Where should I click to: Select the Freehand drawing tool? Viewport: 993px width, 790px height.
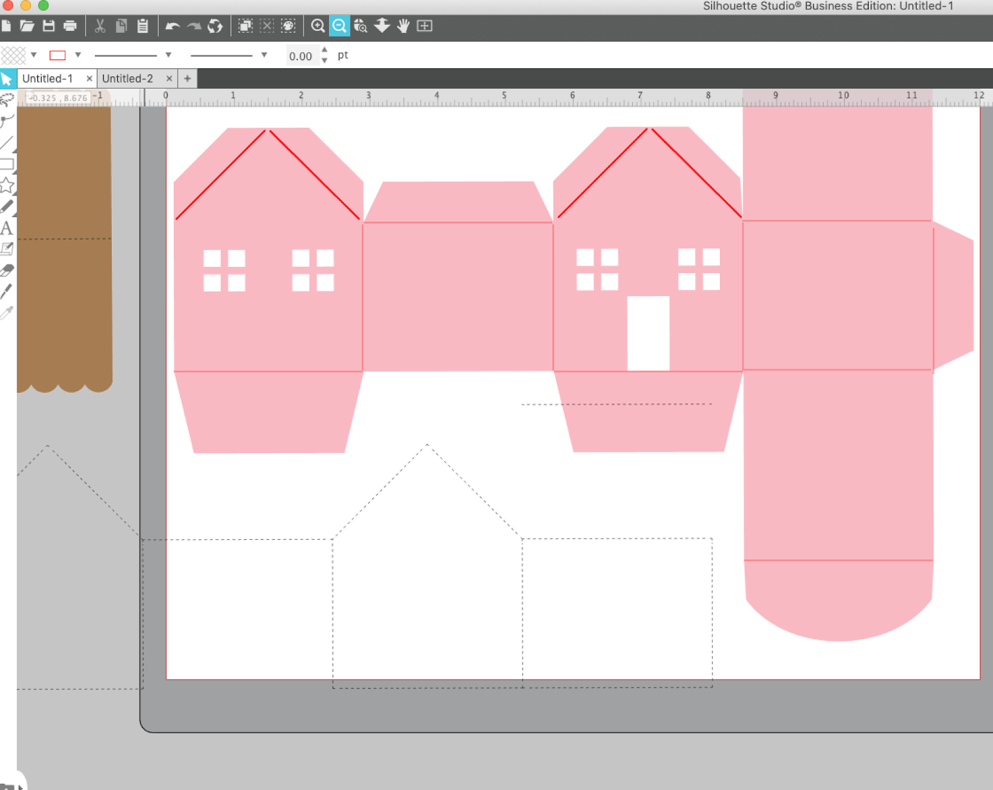click(7, 99)
